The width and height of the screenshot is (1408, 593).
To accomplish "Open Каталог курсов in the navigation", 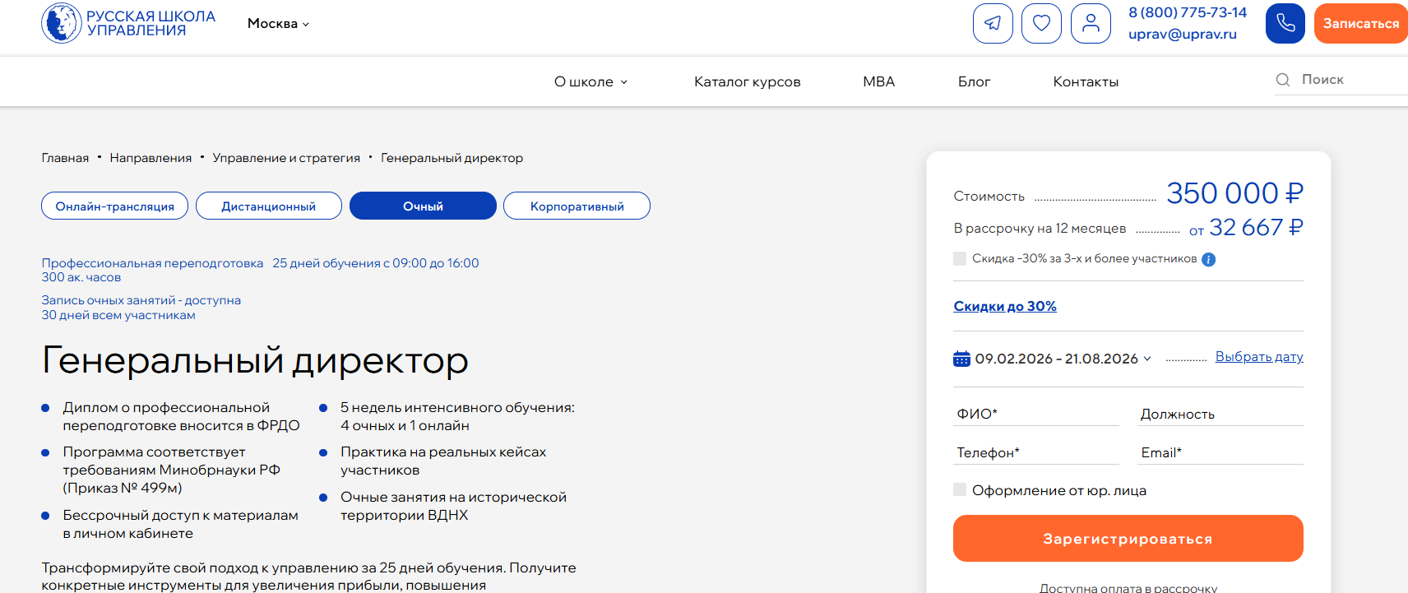I will [x=747, y=81].
